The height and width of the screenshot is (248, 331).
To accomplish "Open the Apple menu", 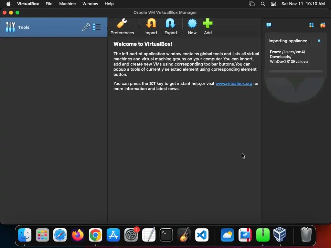I will click(8, 4).
